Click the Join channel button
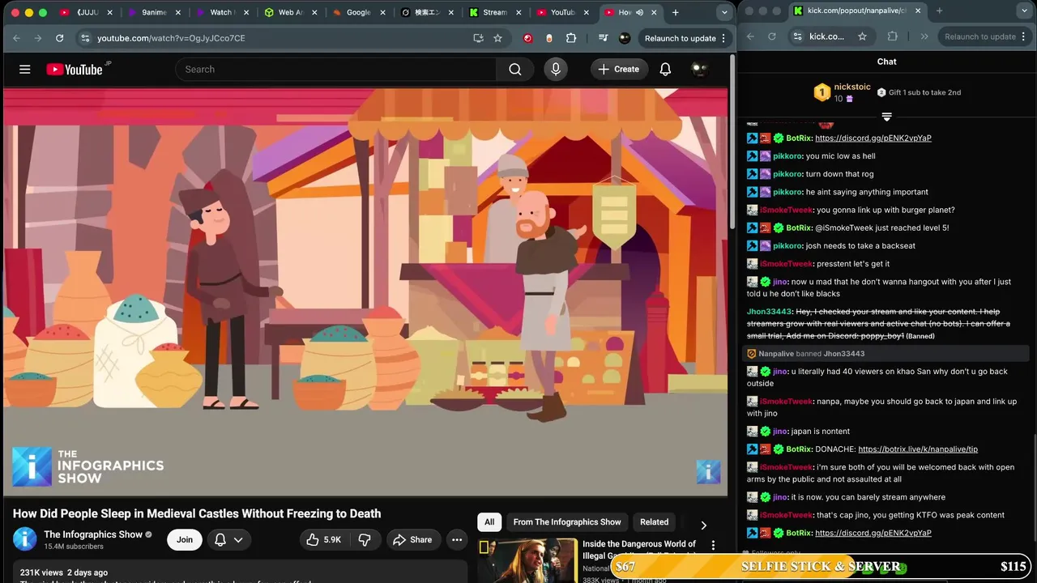 [x=185, y=540]
